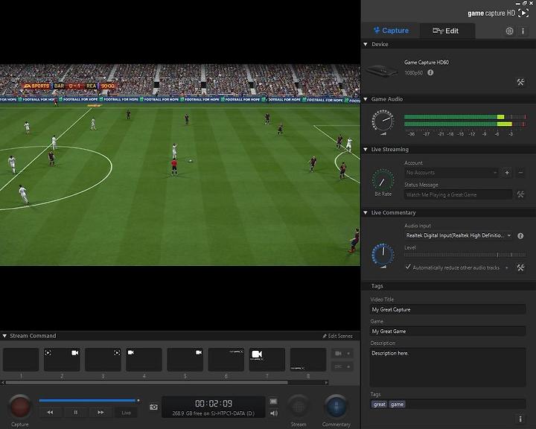Screen dimensions: 536x429
Task: Open device settings wrench icon
Action: pyautogui.click(x=520, y=83)
